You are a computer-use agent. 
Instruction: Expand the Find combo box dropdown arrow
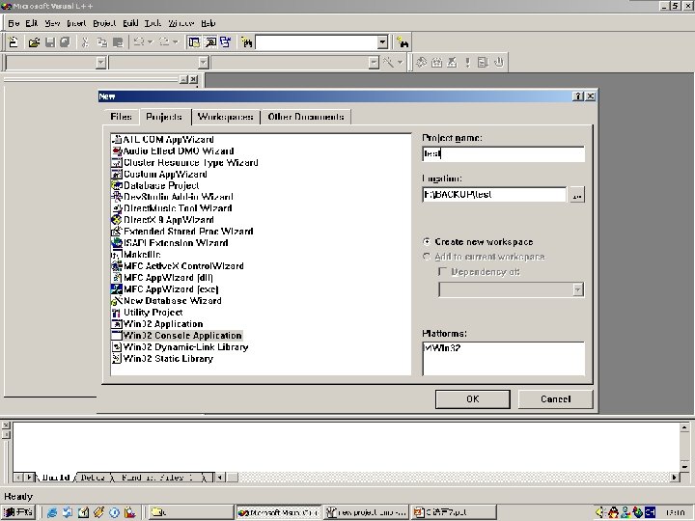point(382,42)
